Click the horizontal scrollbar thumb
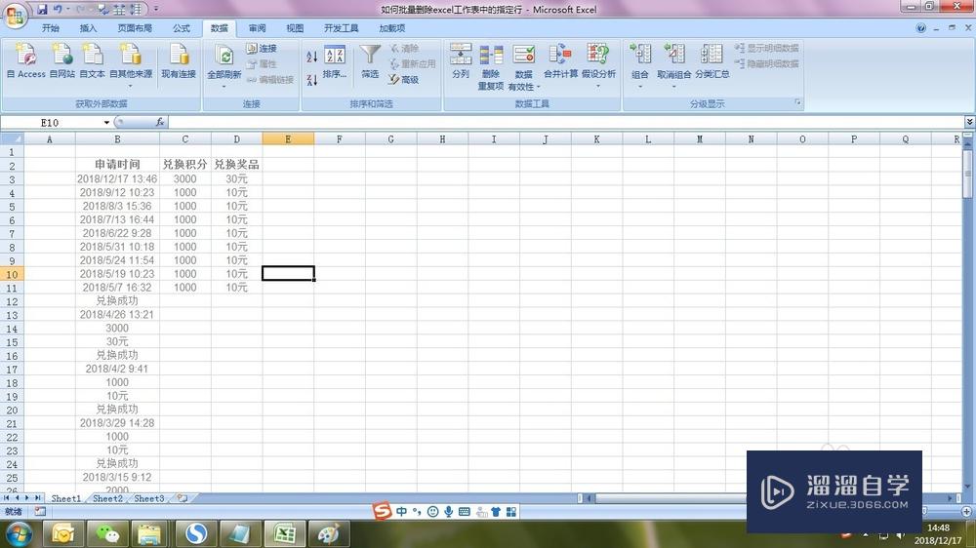 tap(670, 498)
